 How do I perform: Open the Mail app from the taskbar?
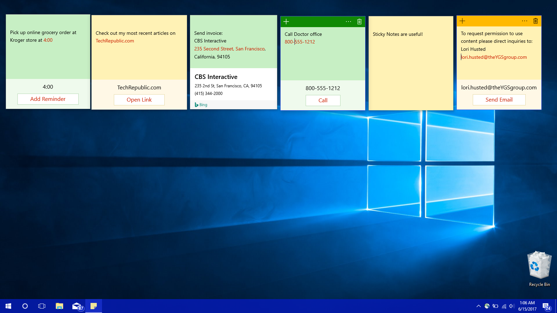pyautogui.click(x=77, y=306)
